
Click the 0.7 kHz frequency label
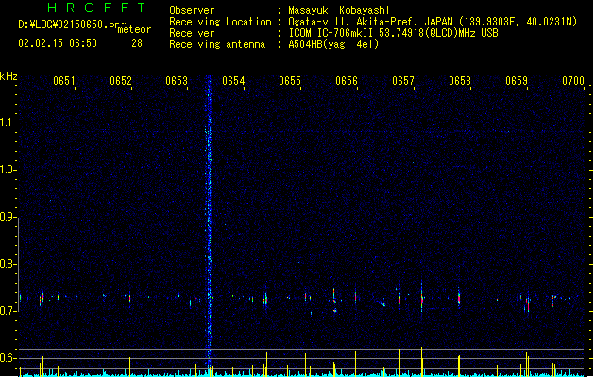8,311
